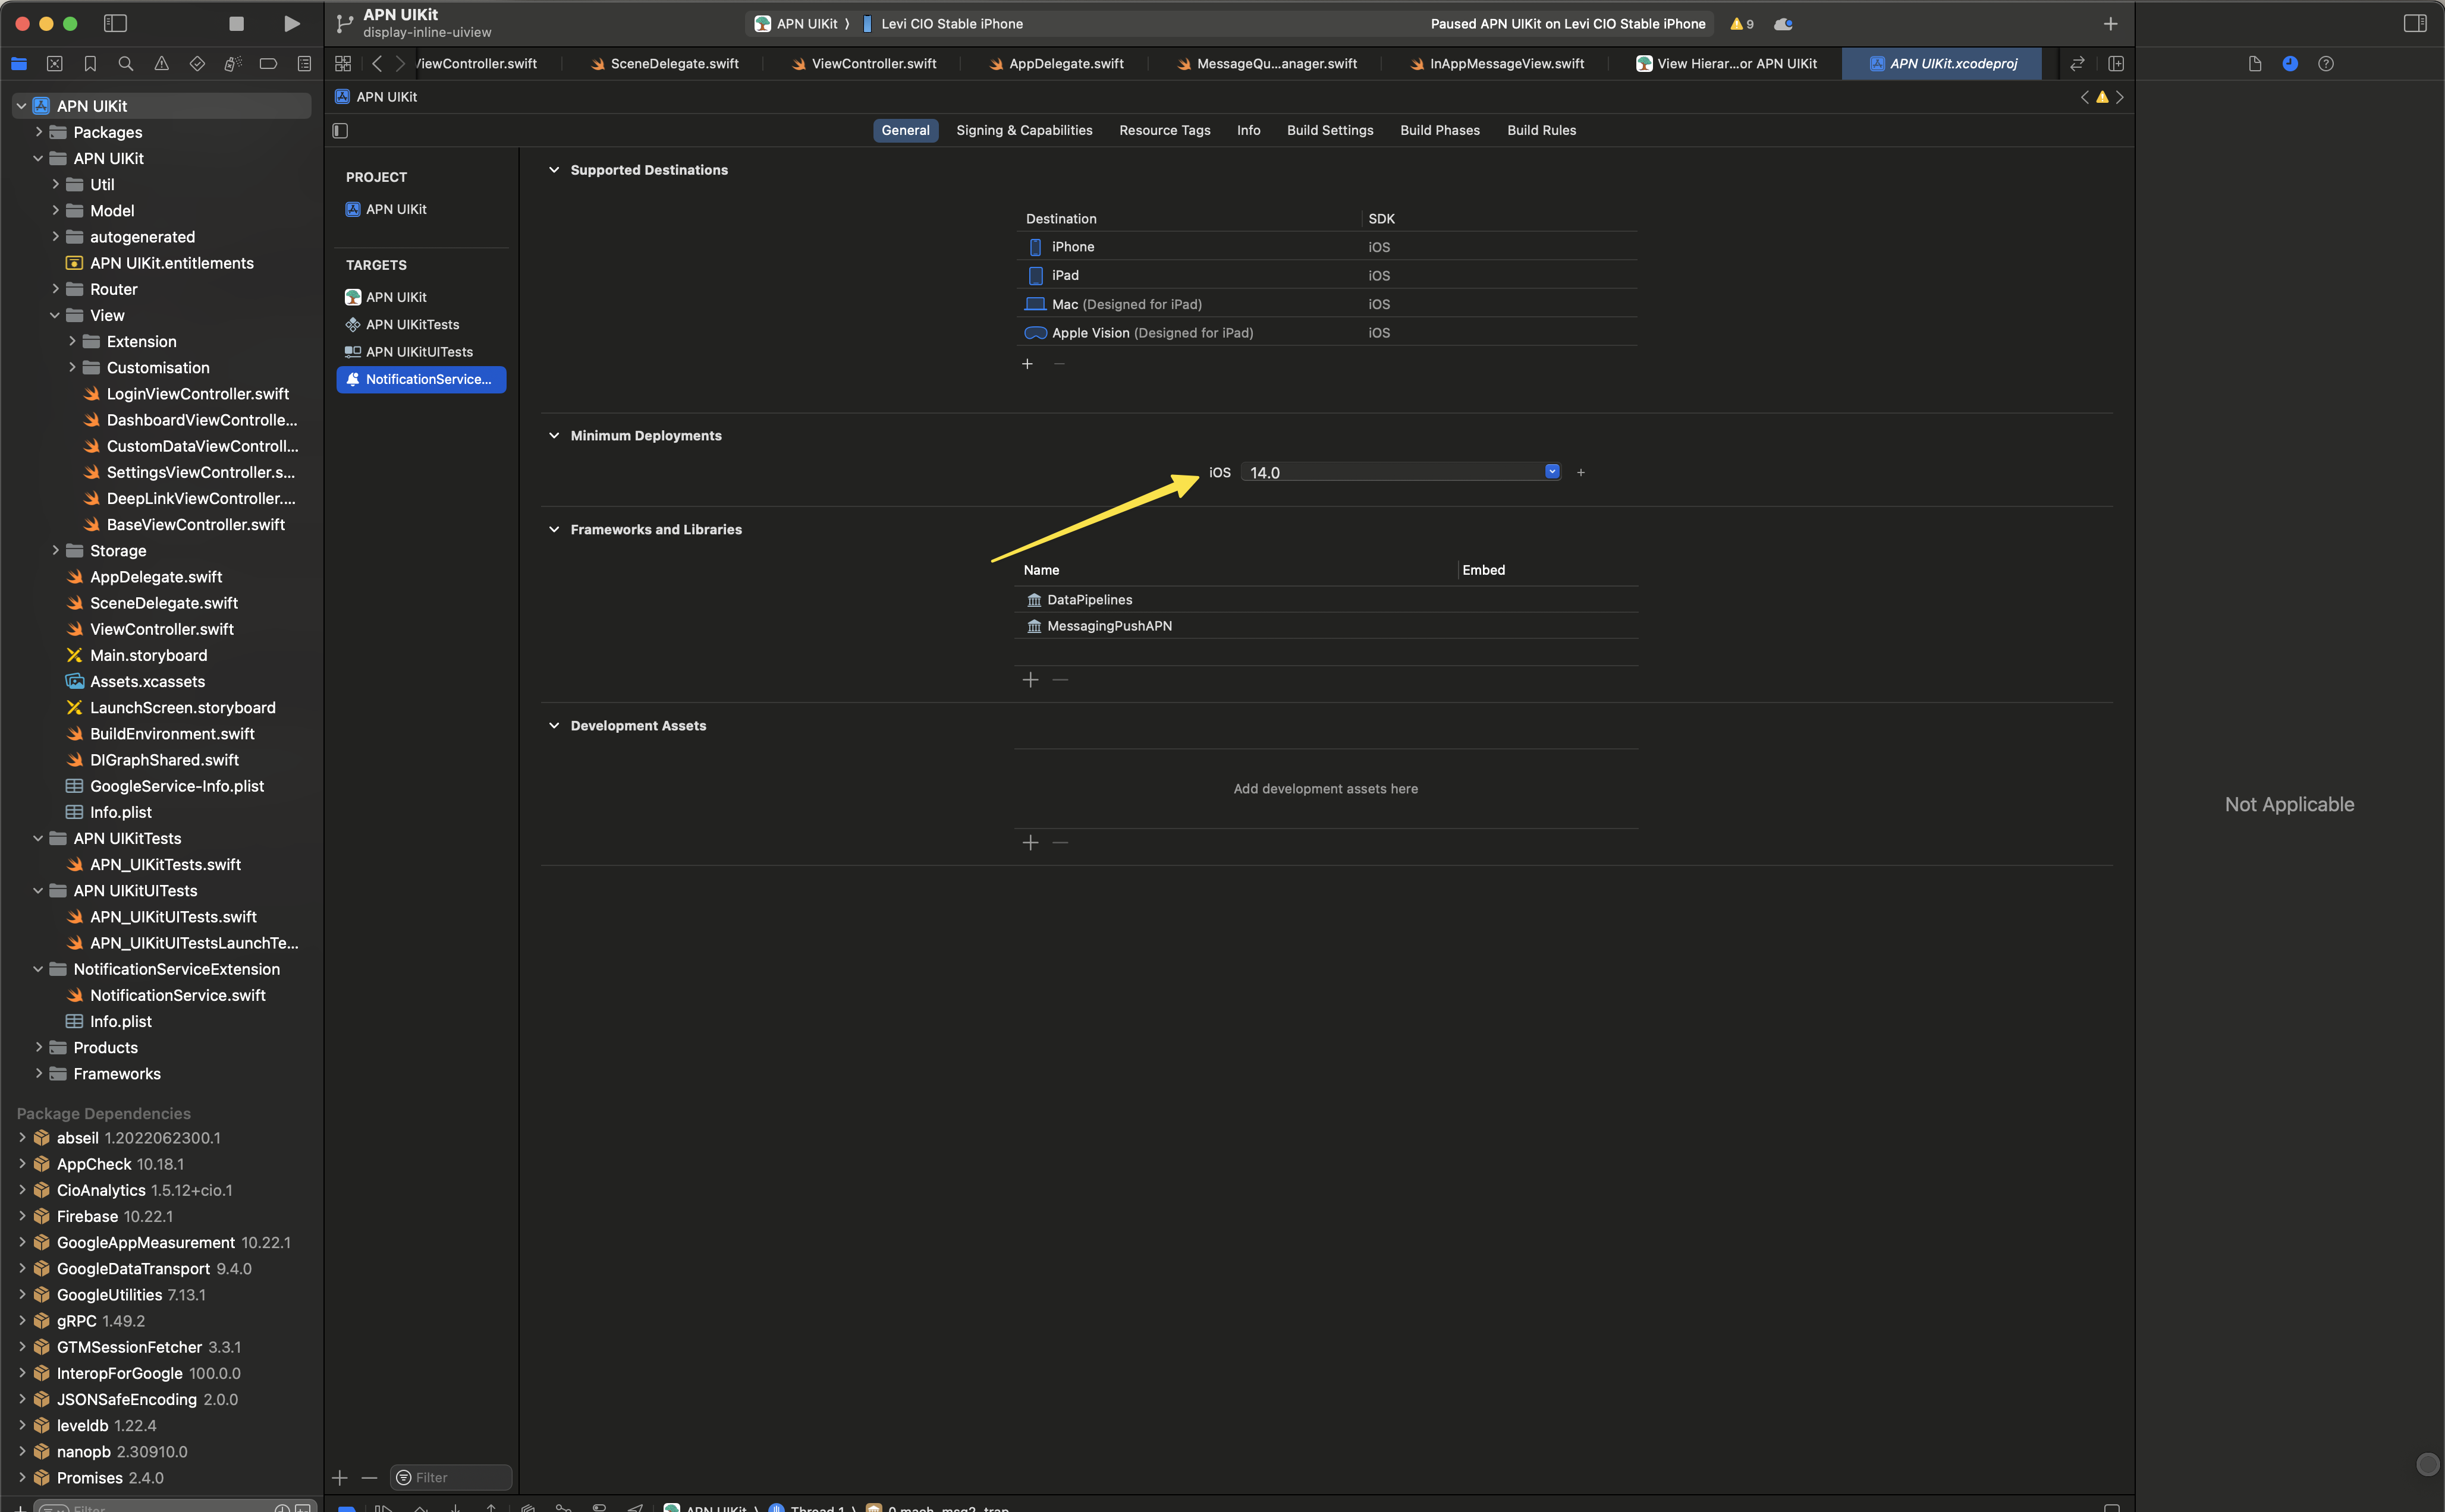Collapse the Minimum Deployments section
Image resolution: width=2445 pixels, height=1512 pixels.
553,435
